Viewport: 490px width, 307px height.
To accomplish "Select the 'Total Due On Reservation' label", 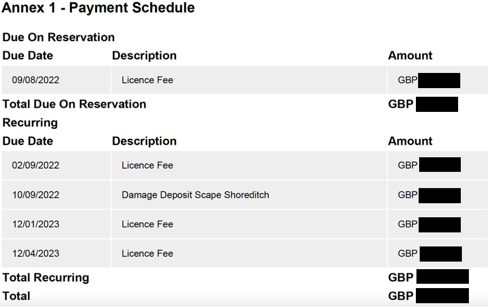I will pos(75,104).
